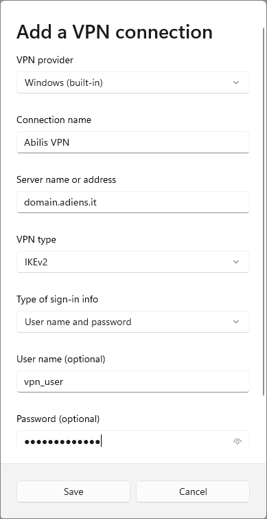Click the Server name or address label
The height and width of the screenshot is (519, 267).
pos(66,179)
